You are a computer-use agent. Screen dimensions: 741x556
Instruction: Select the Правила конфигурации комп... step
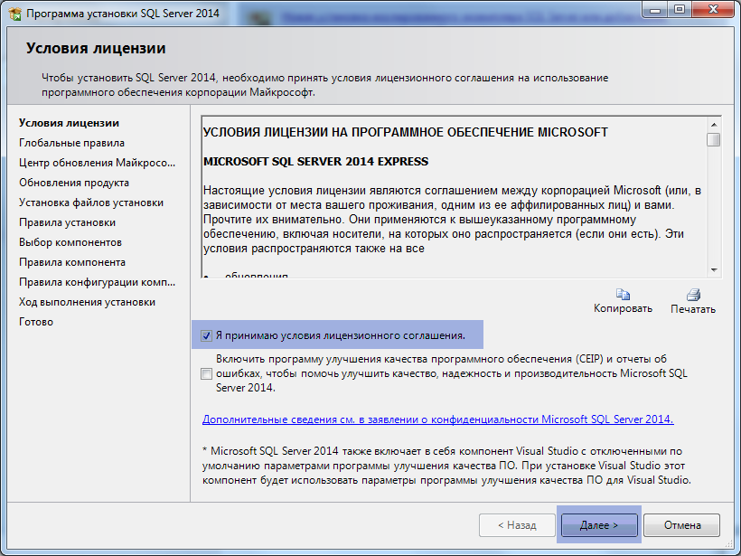97,282
